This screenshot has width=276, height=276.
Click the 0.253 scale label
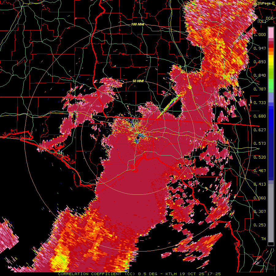tap(260, 225)
